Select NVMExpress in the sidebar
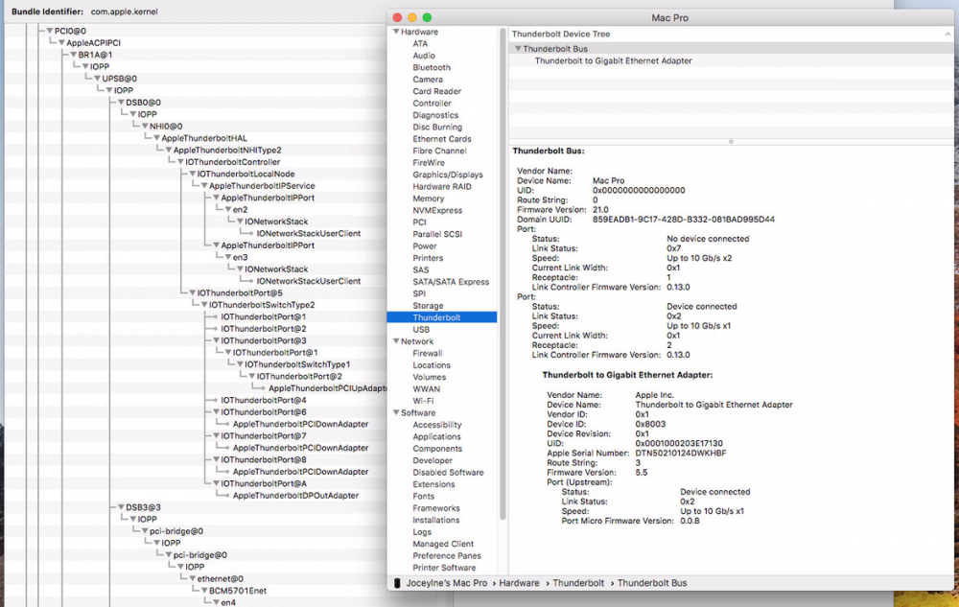Screen dimensions: 959x607 pyautogui.click(x=437, y=210)
